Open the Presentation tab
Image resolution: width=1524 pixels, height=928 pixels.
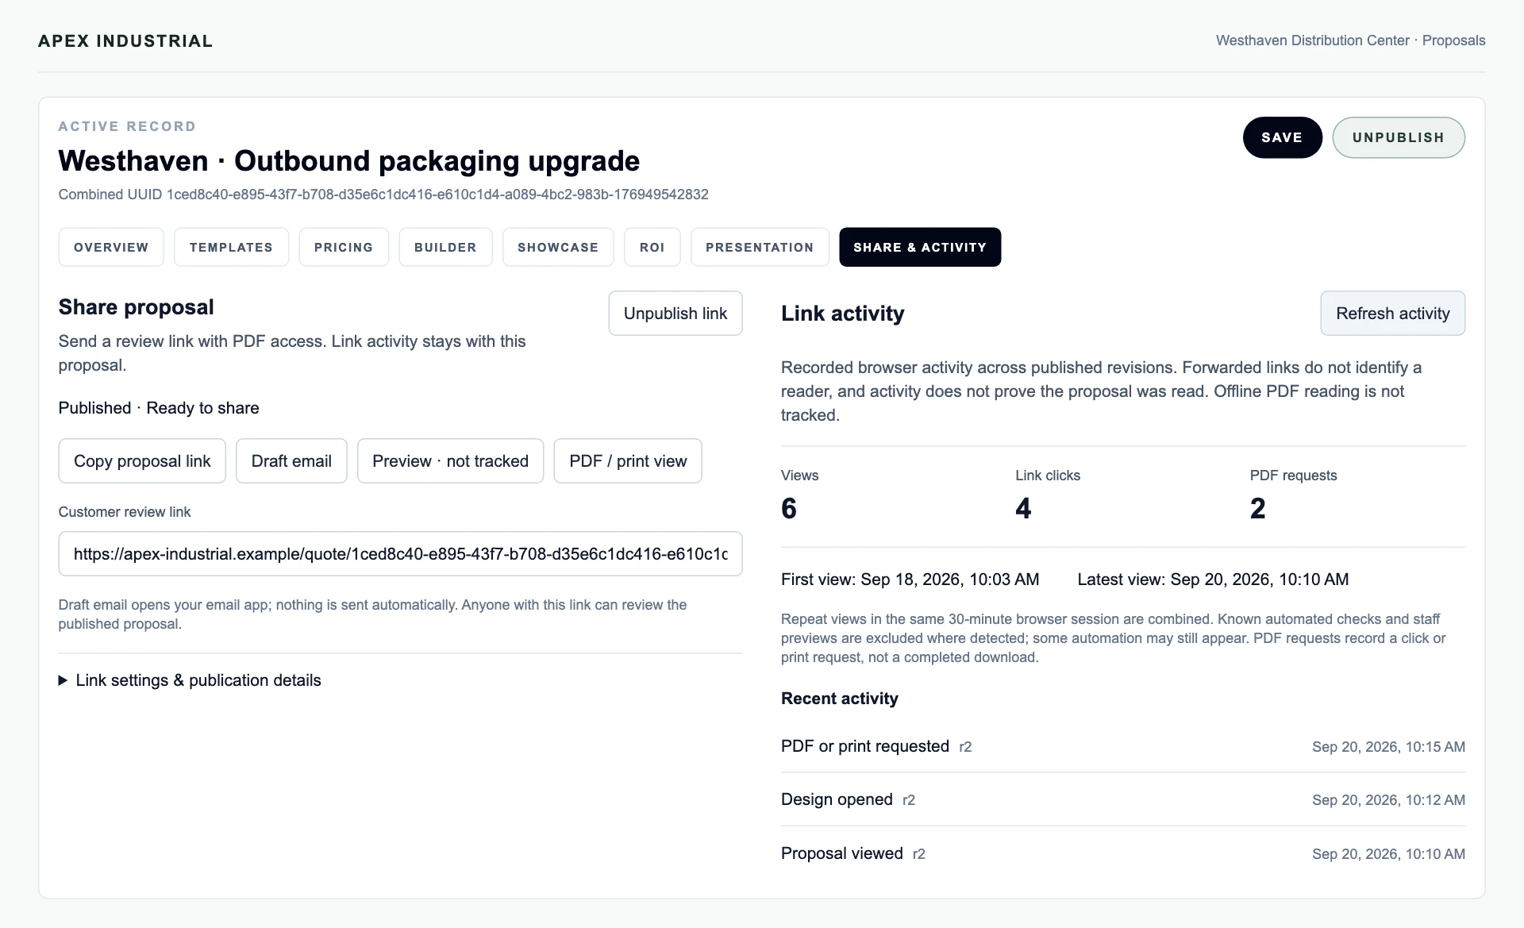[760, 247]
